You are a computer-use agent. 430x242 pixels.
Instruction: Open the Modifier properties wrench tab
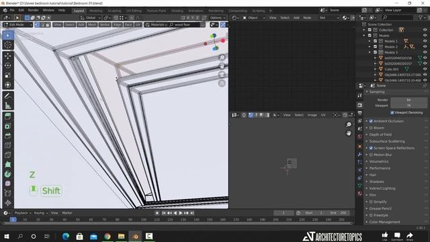360,154
